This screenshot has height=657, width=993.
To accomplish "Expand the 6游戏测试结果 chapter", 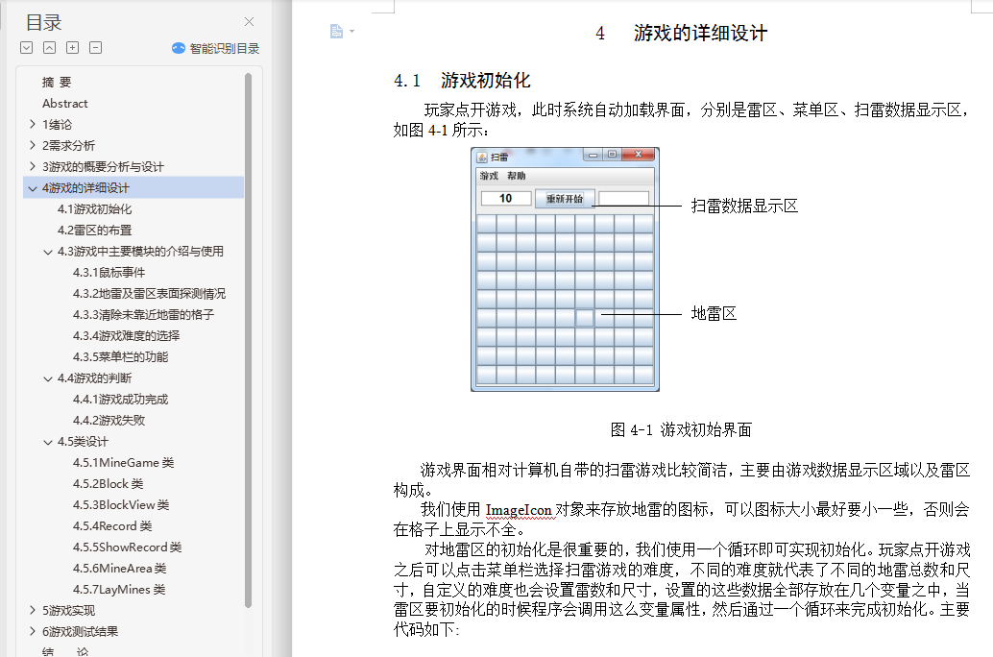I will (x=33, y=631).
